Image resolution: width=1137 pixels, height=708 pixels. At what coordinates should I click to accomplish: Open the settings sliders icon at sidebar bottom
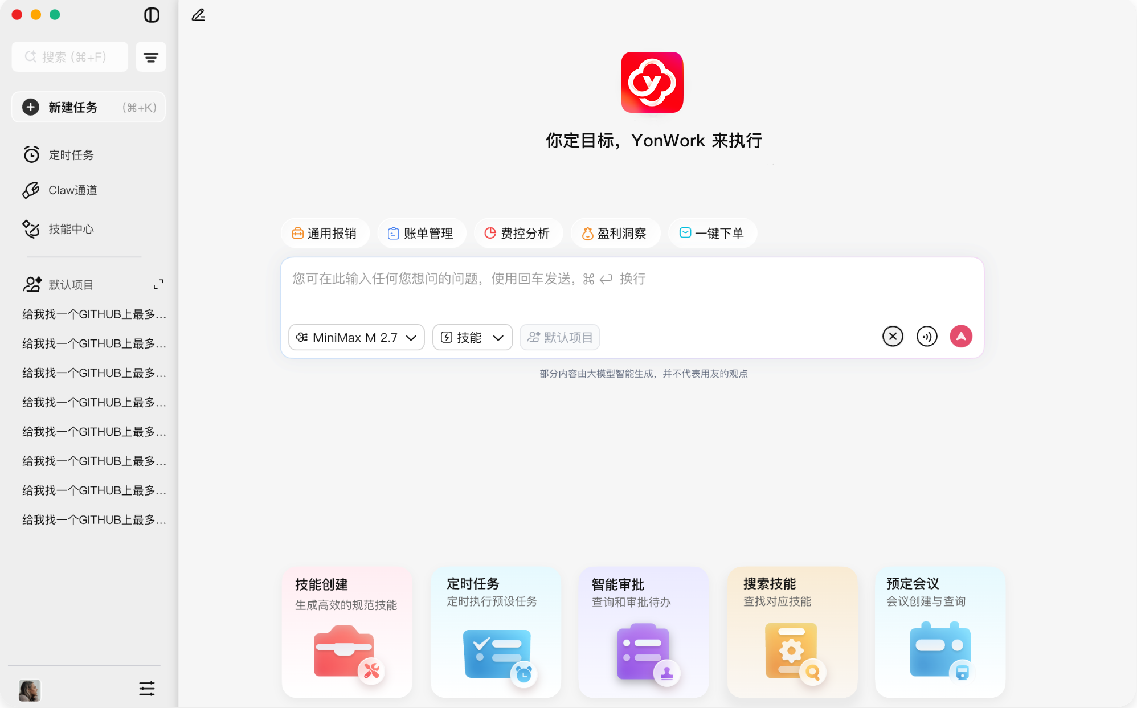[147, 689]
